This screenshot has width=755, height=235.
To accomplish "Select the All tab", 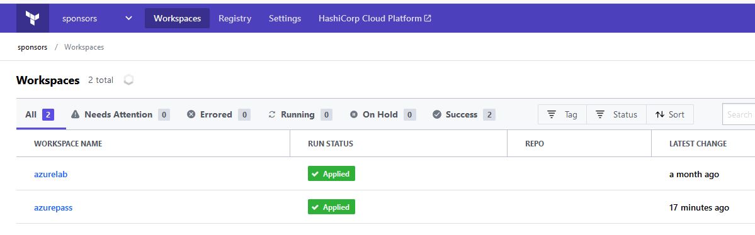I will 40,114.
